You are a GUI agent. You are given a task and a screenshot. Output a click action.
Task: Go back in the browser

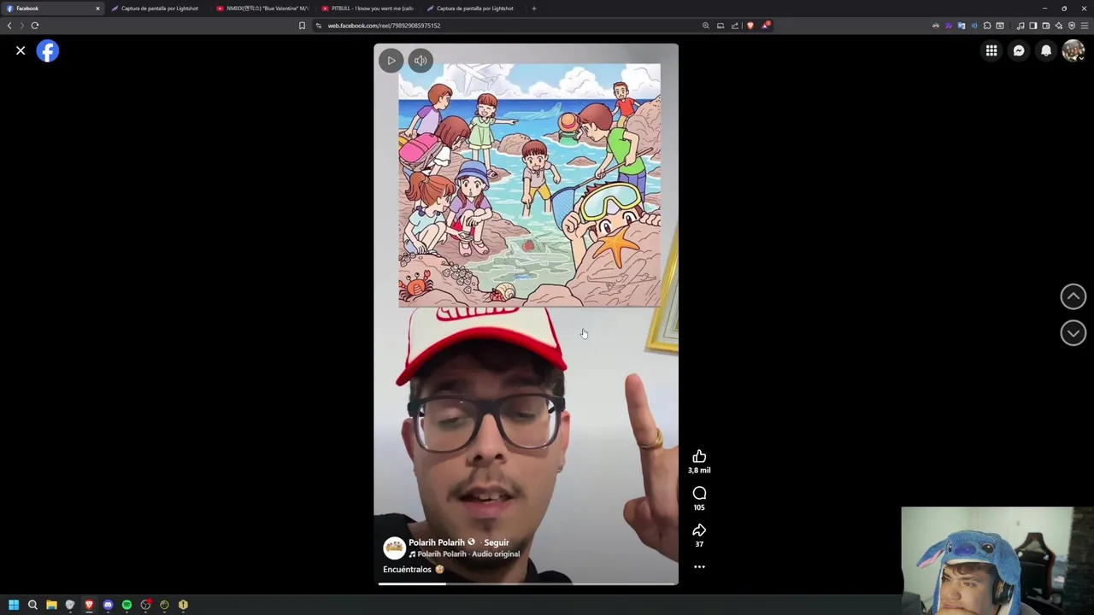pos(9,26)
